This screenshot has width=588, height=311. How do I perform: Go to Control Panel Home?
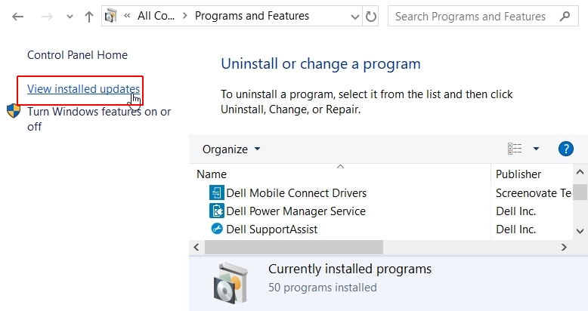tap(77, 55)
